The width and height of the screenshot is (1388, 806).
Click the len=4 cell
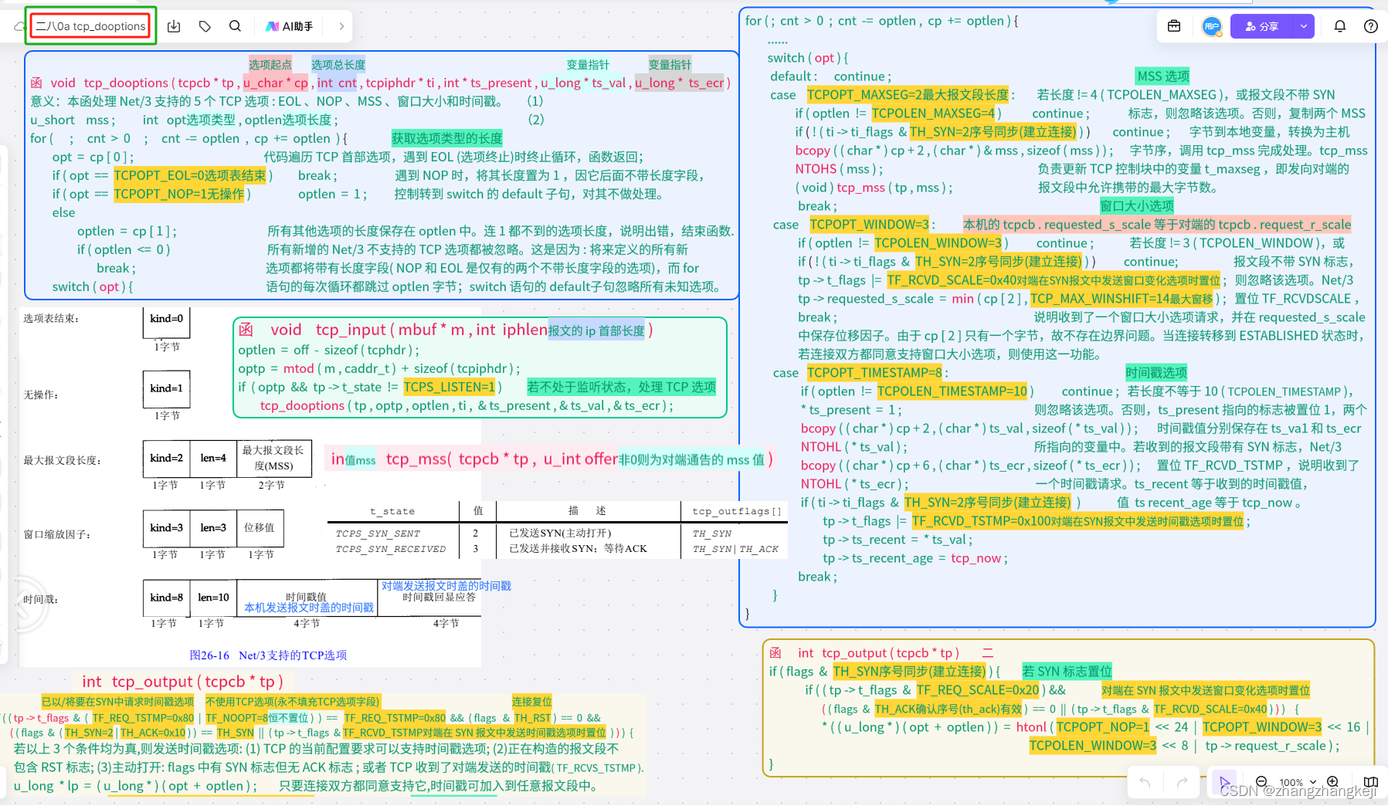click(x=213, y=459)
